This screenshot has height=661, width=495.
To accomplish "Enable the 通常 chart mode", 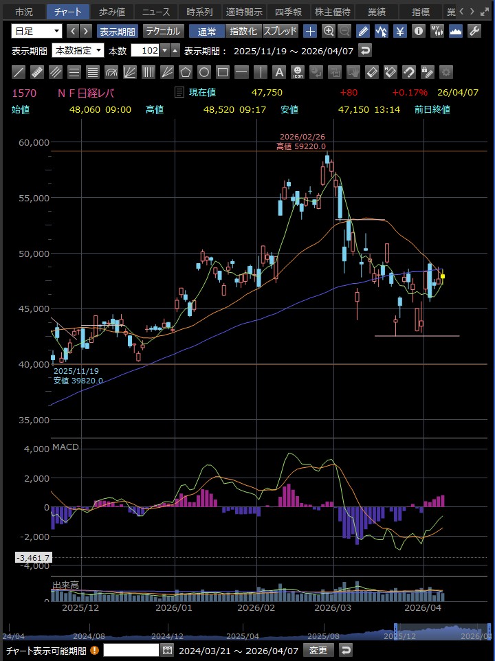I will pos(206,31).
